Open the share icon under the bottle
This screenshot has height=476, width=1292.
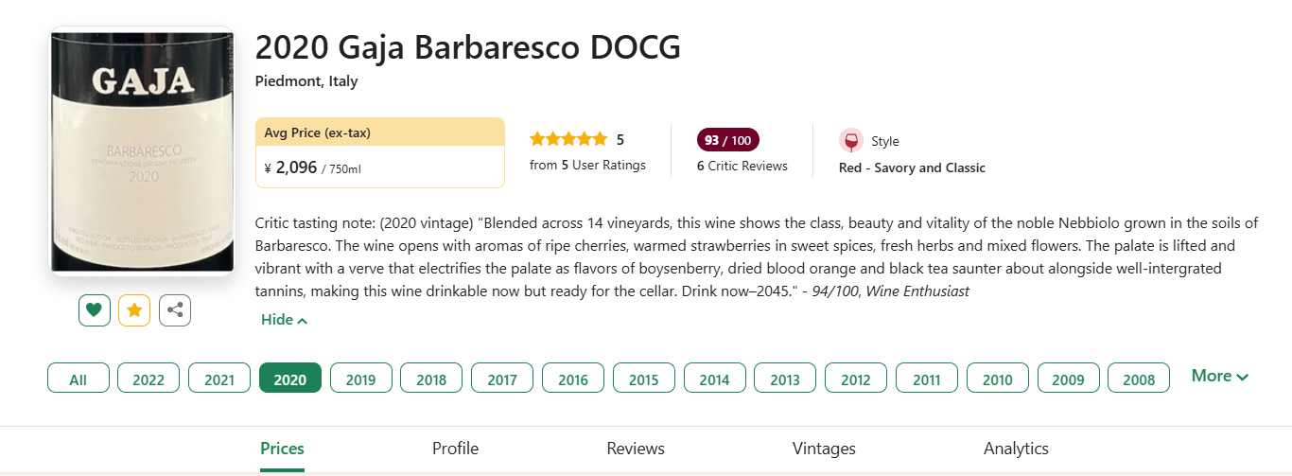[175, 310]
